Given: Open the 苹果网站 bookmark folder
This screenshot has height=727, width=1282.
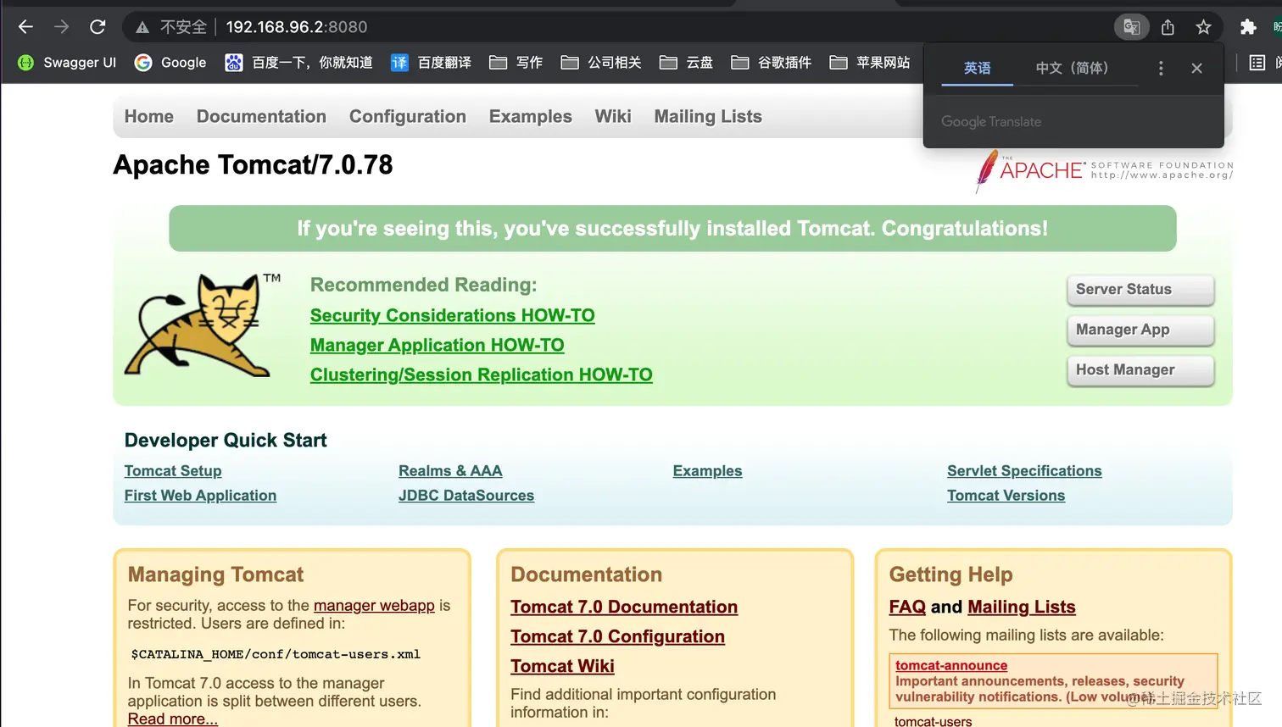Looking at the screenshot, I should 870,63.
